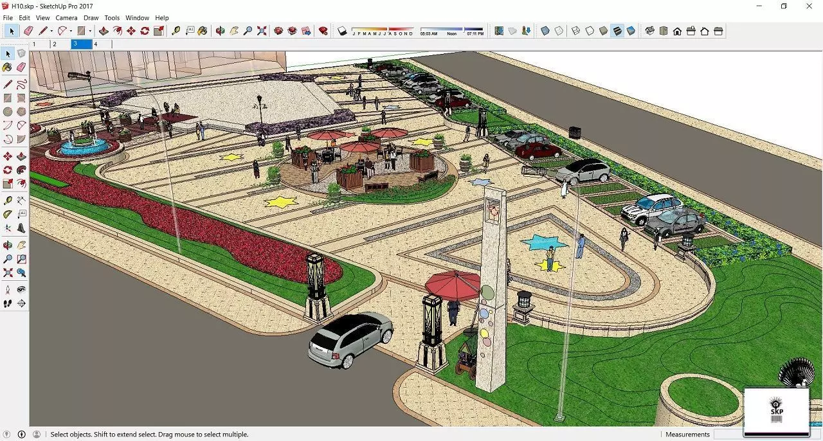Screen dimensions: 823x441
Task: Expand the Arc tool dropdown arrow
Action: [x=71, y=31]
